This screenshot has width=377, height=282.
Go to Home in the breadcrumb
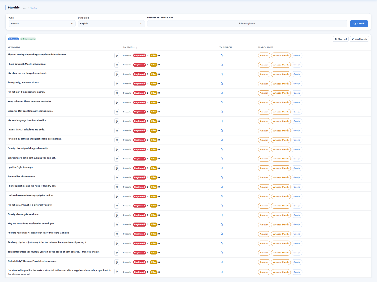click(24, 8)
